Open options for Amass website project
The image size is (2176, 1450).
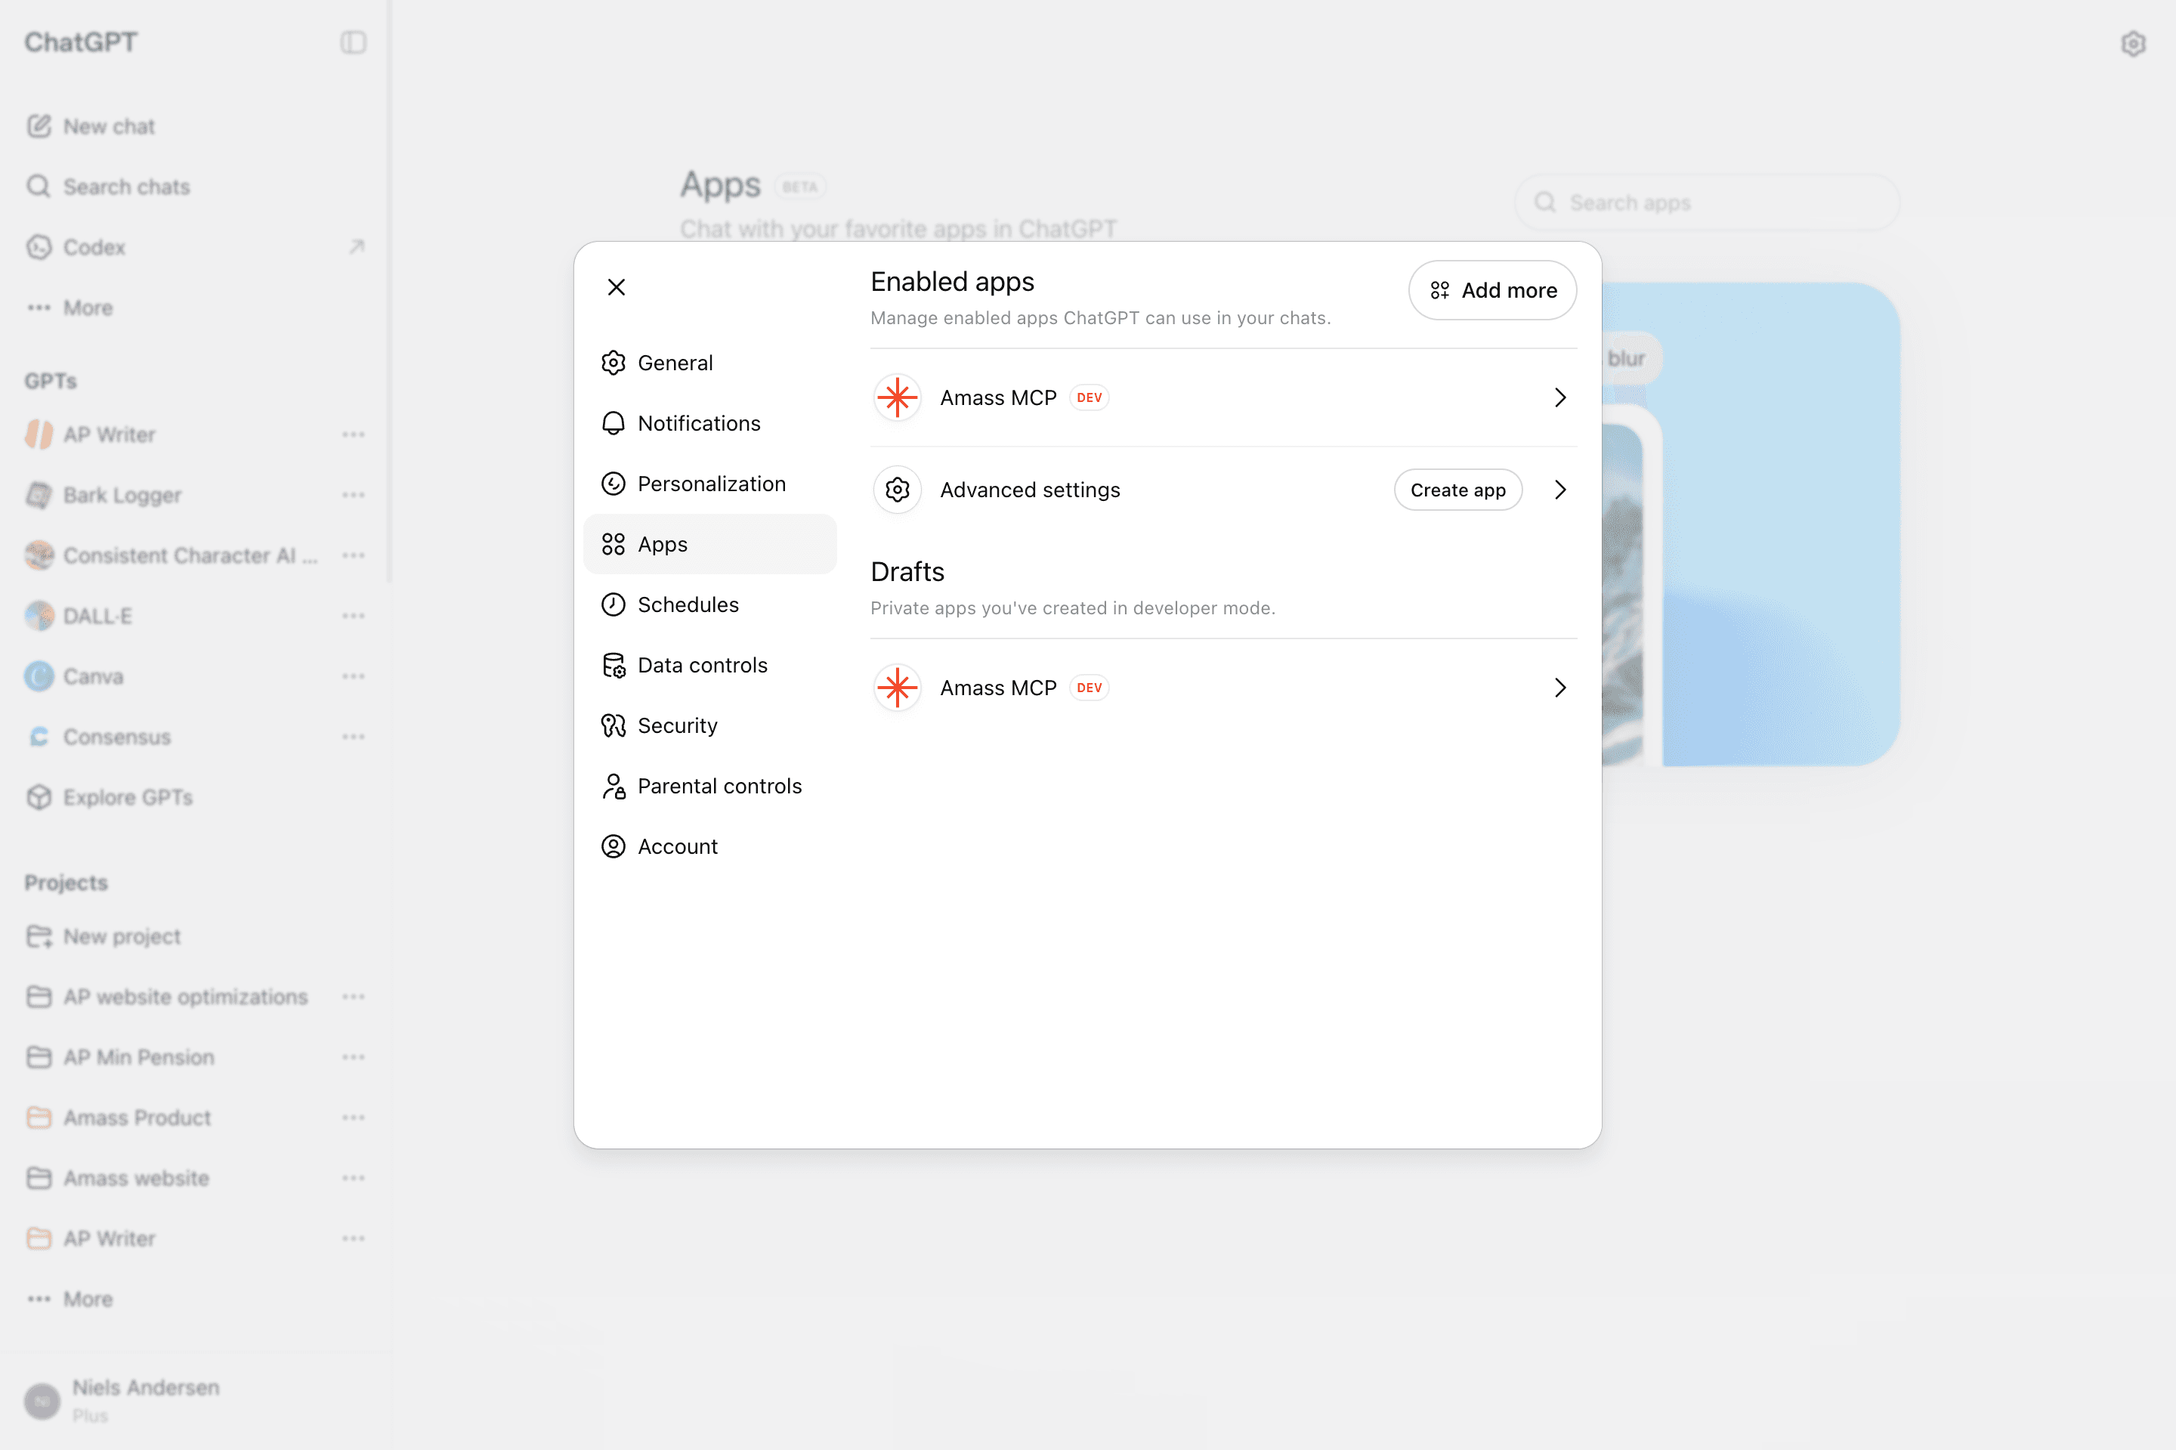click(x=354, y=1178)
